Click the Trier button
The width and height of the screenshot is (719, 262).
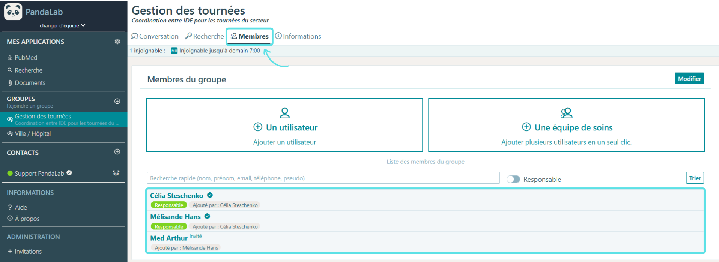pos(695,178)
